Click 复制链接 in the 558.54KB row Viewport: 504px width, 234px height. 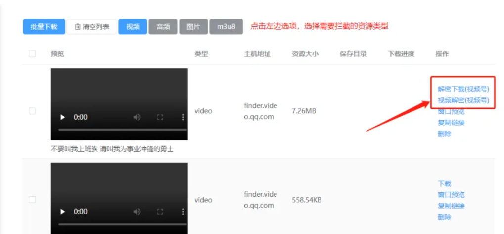451,206
